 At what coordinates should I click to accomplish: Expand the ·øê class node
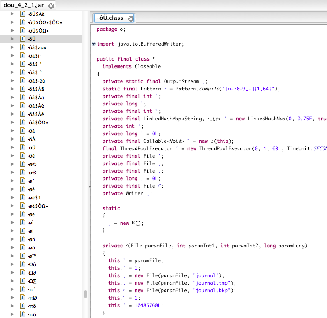pos(12,189)
